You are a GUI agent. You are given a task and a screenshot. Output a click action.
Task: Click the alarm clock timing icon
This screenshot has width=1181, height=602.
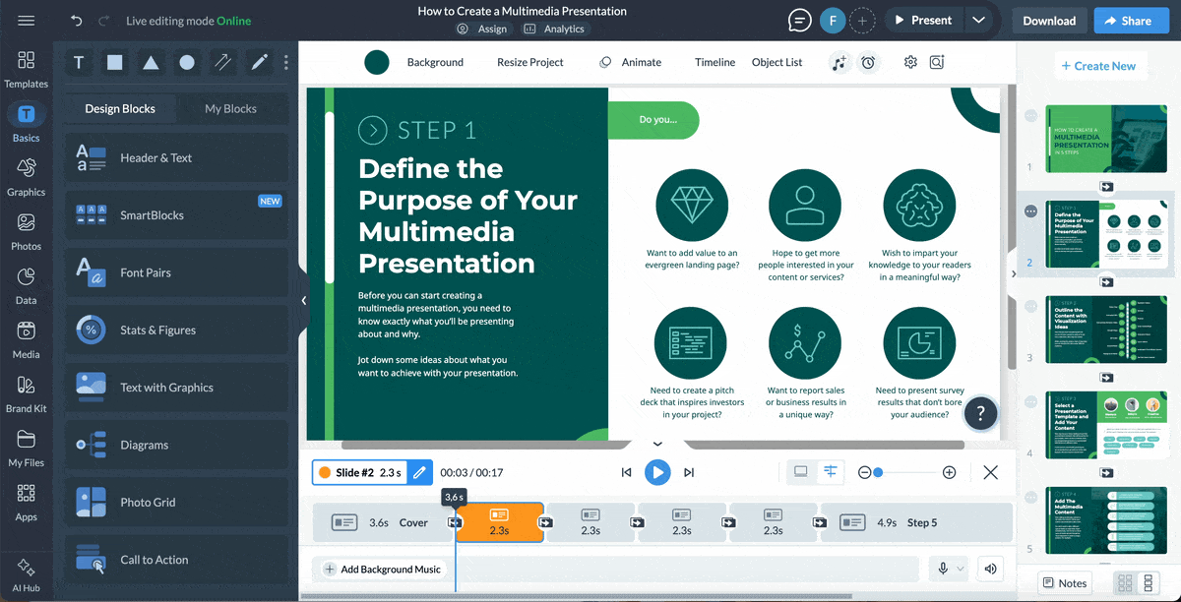868,62
